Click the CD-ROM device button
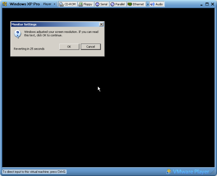 click(68, 4)
